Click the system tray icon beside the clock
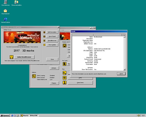146x117 pixels. coord(139,115)
